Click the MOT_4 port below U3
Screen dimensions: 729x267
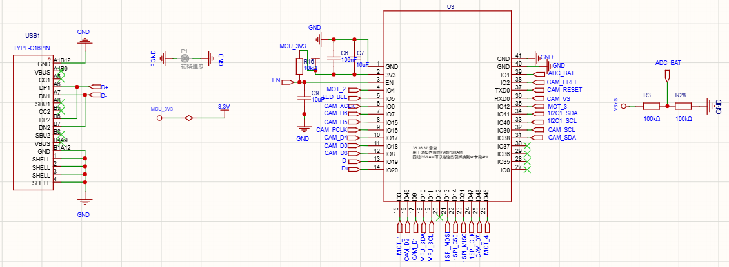pos(487,226)
